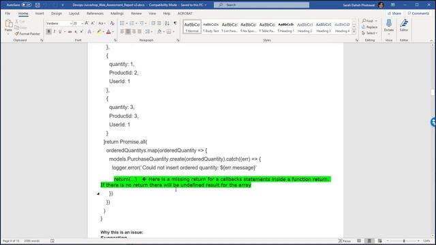Image resolution: width=436 pixels, height=245 pixels.
Task: Open Ribbon Display Options icon
Action: point(392,5)
